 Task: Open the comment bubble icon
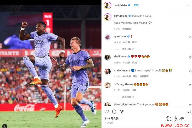114,111
